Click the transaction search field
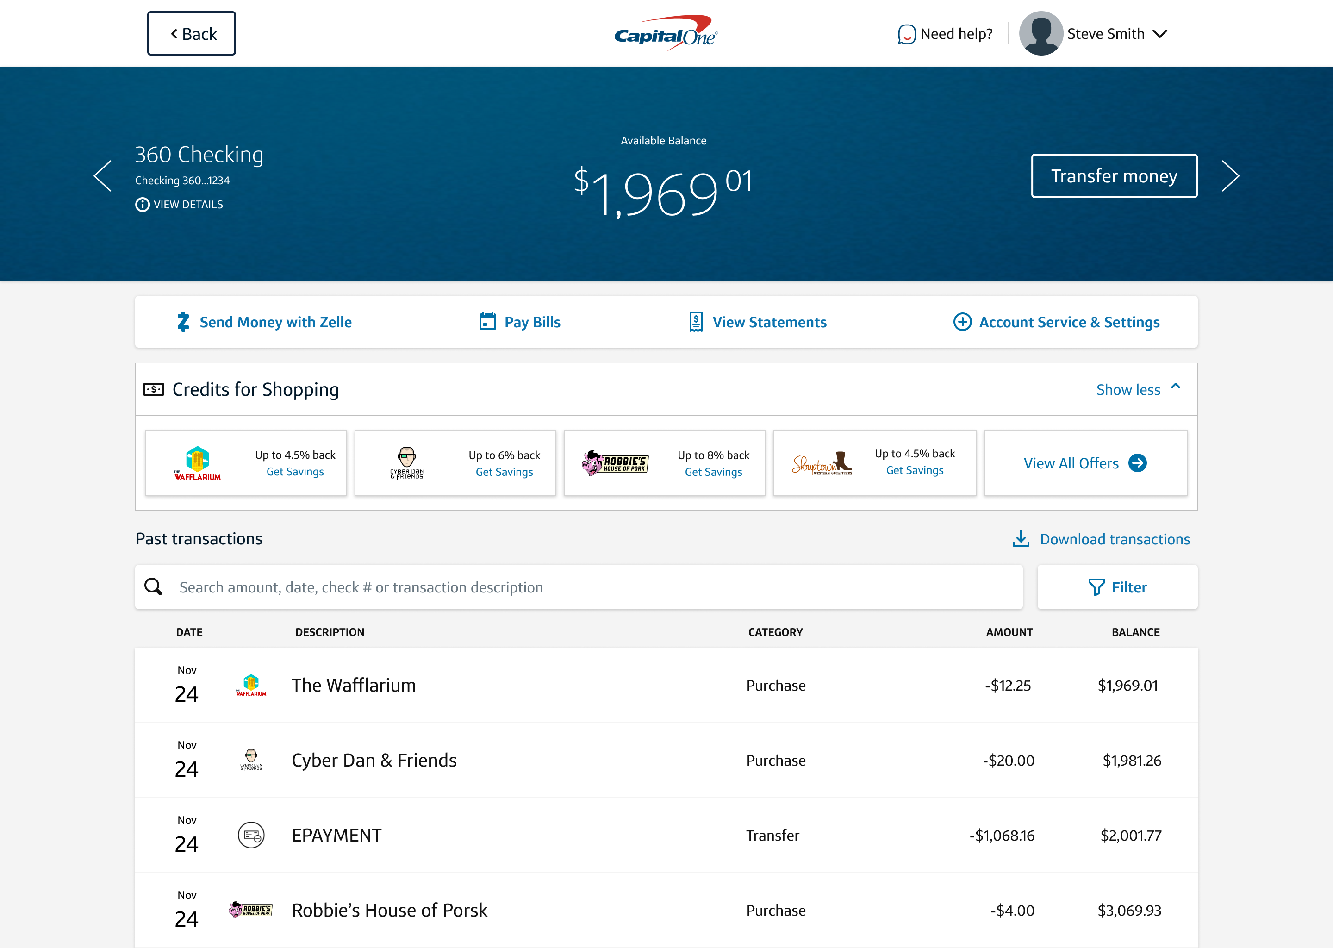Viewport: 1333px width, 948px height. click(x=525, y=586)
